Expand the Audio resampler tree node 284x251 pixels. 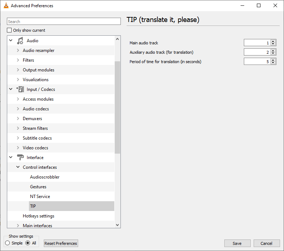tap(18, 50)
